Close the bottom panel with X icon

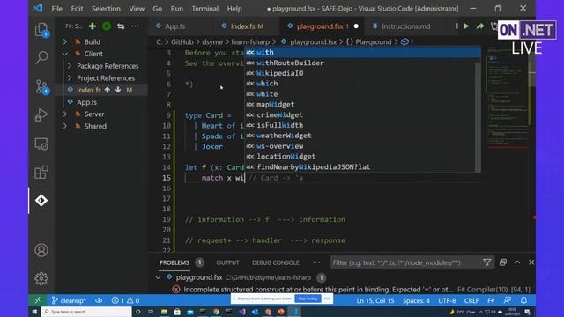click(x=531, y=262)
